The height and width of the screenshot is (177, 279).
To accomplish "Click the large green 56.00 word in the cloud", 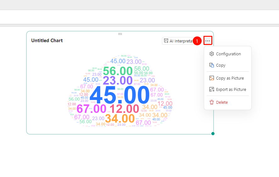I will click(118, 71).
